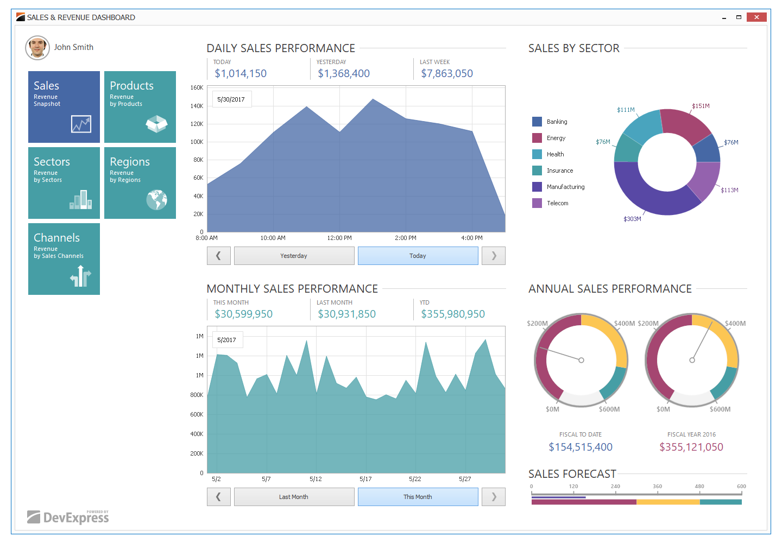Click the 5/30/2017 date label on daily chart
Image resolution: width=782 pixels, height=543 pixels.
tap(231, 99)
